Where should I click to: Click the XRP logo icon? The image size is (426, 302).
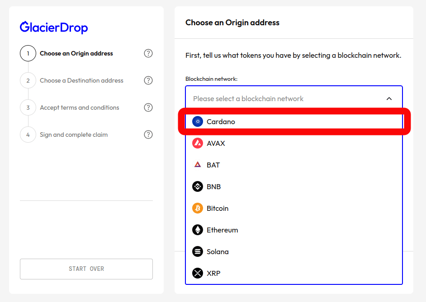tap(198, 273)
